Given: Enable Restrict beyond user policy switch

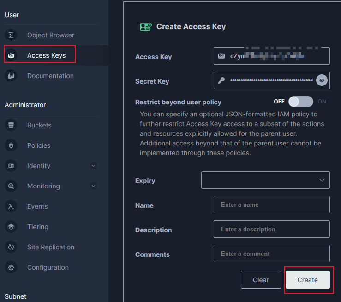Looking at the screenshot, I should point(300,102).
